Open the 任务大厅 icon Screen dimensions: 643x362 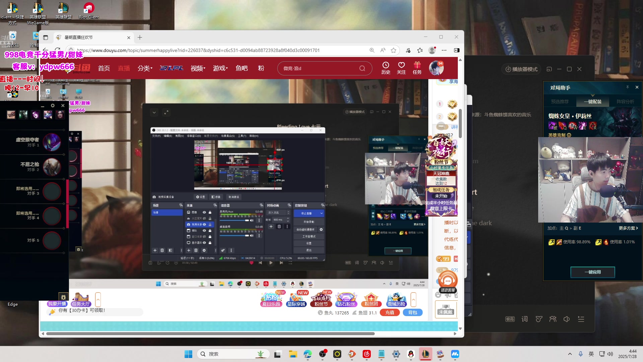tap(81, 299)
